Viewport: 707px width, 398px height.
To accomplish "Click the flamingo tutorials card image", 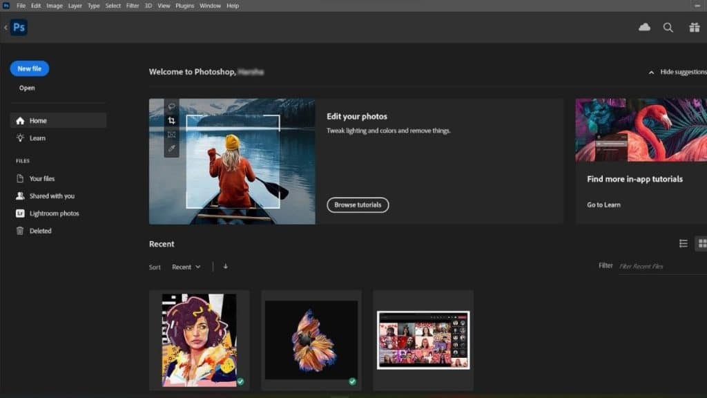I will [641, 130].
